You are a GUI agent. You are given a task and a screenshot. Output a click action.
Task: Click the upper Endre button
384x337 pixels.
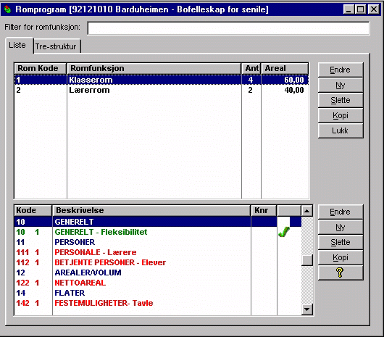[340, 70]
